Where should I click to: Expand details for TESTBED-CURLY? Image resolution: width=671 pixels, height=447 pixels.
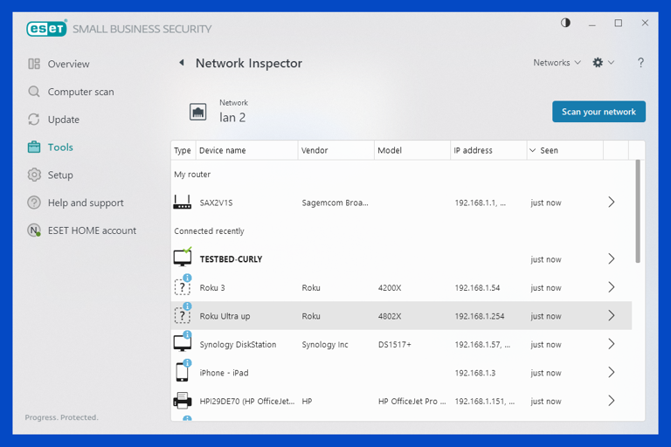611,259
